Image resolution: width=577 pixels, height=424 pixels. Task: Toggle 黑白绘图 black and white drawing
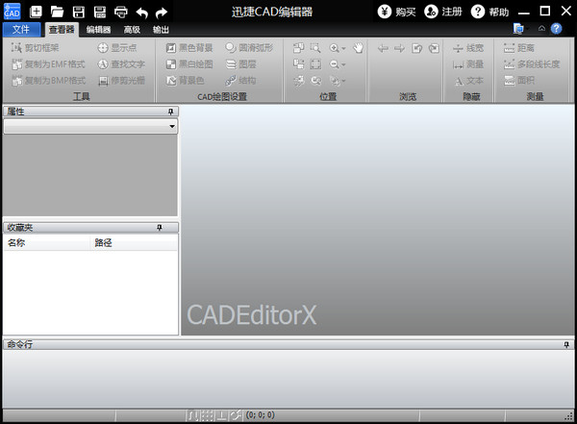(x=190, y=63)
